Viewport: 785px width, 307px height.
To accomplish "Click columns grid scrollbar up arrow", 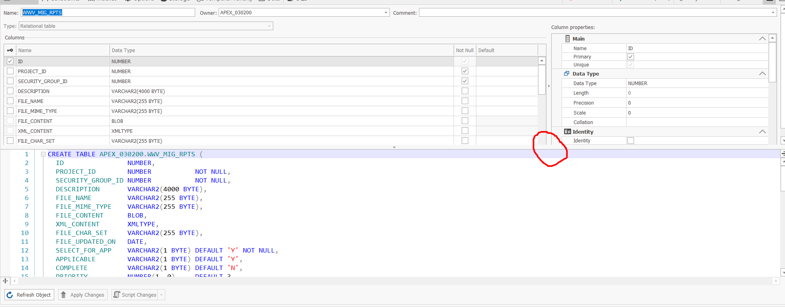I will [542, 61].
